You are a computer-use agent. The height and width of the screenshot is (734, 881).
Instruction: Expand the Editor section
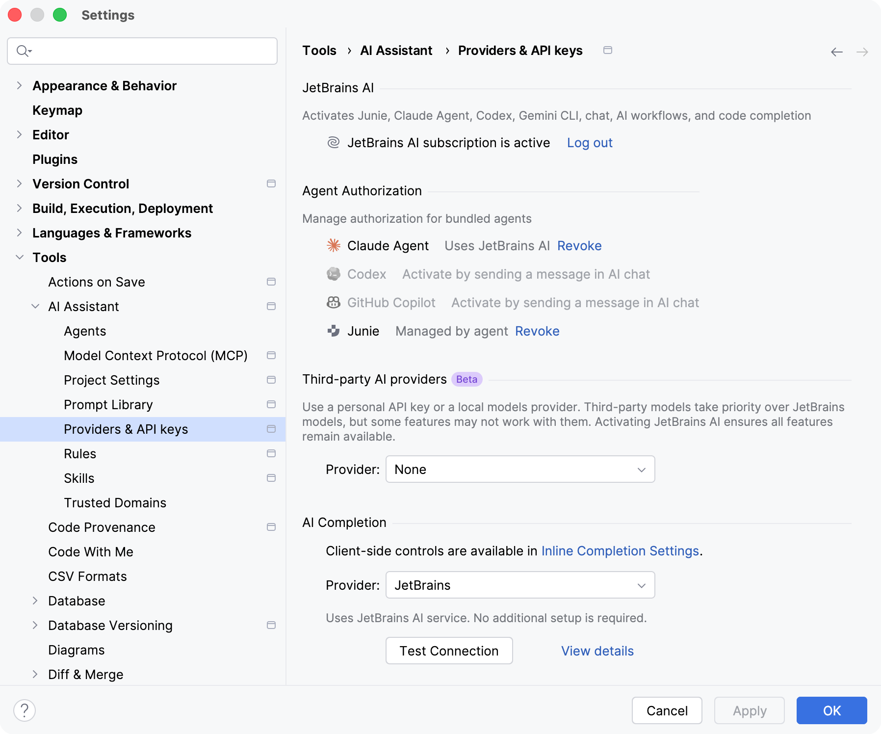coord(19,134)
